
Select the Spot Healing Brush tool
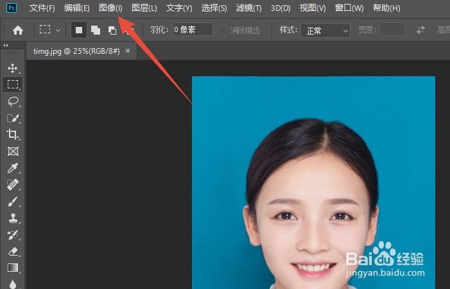tap(13, 185)
